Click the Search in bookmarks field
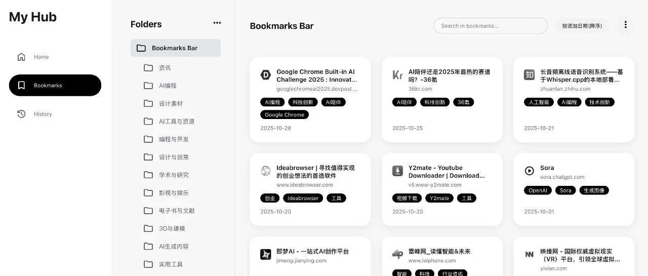Viewport: 648px width, 276px height. 490,26
